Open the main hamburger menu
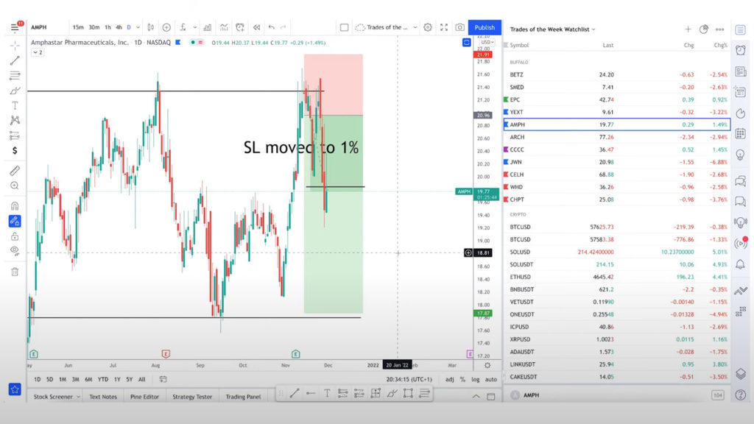Viewport: 754px width, 424px height. point(15,28)
